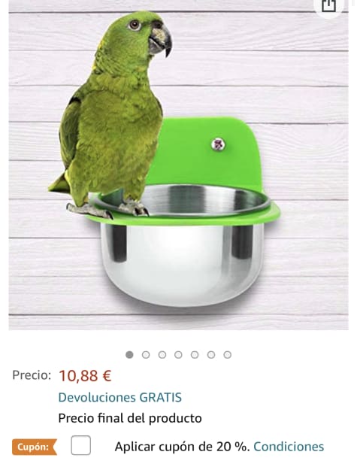Show the fourth product image via dot
The height and width of the screenshot is (467, 357).
coord(178,355)
